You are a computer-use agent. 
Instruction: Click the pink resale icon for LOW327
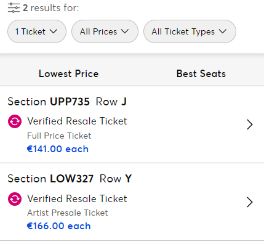(15, 199)
